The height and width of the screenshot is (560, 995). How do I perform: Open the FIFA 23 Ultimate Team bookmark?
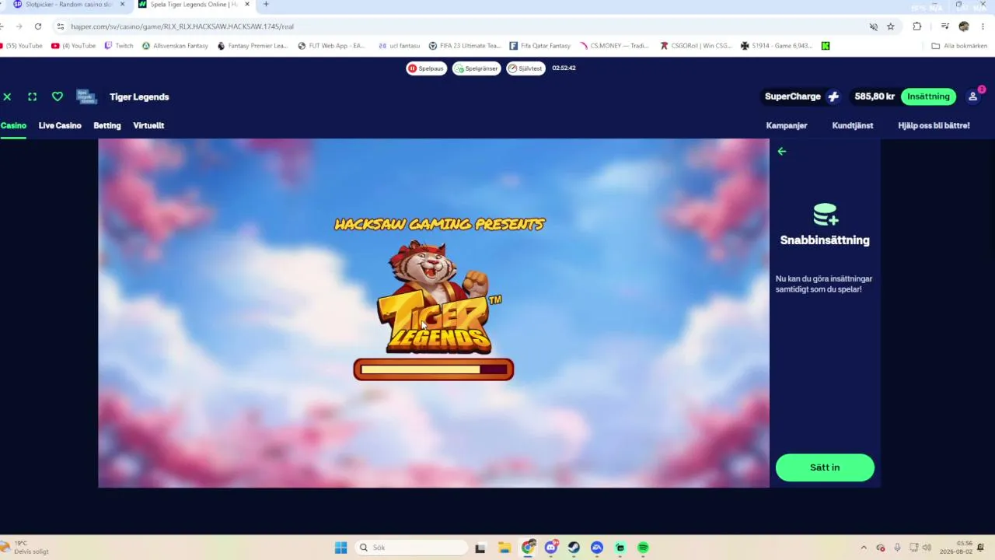click(x=465, y=46)
